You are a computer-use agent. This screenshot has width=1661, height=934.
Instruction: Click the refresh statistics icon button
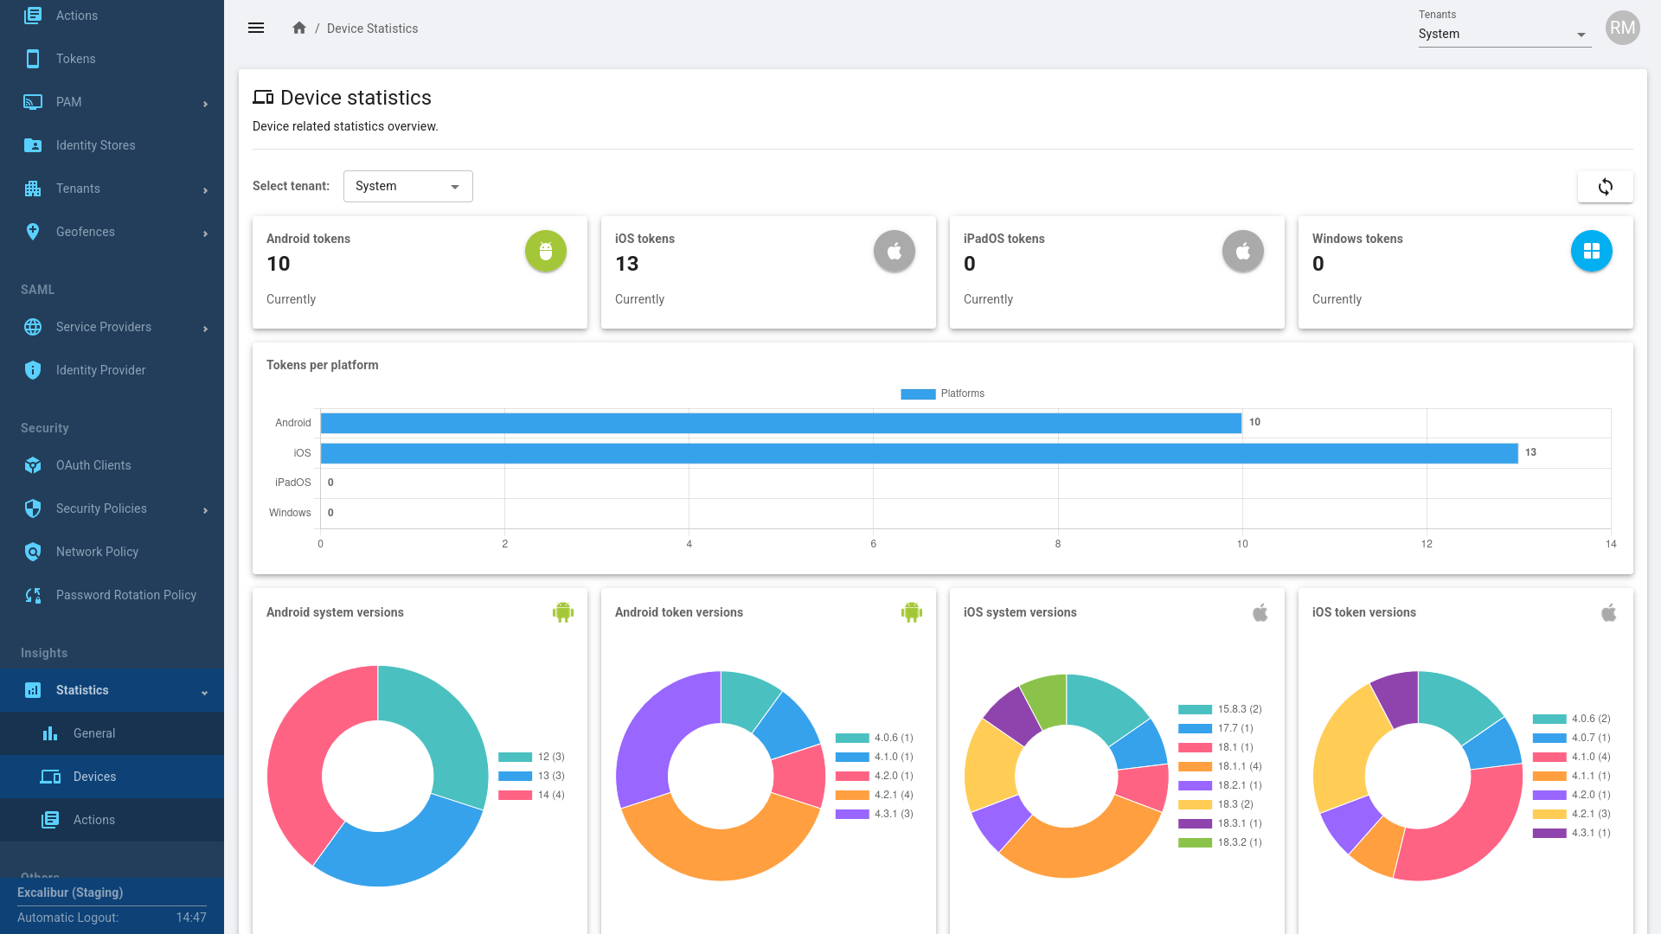tap(1605, 187)
